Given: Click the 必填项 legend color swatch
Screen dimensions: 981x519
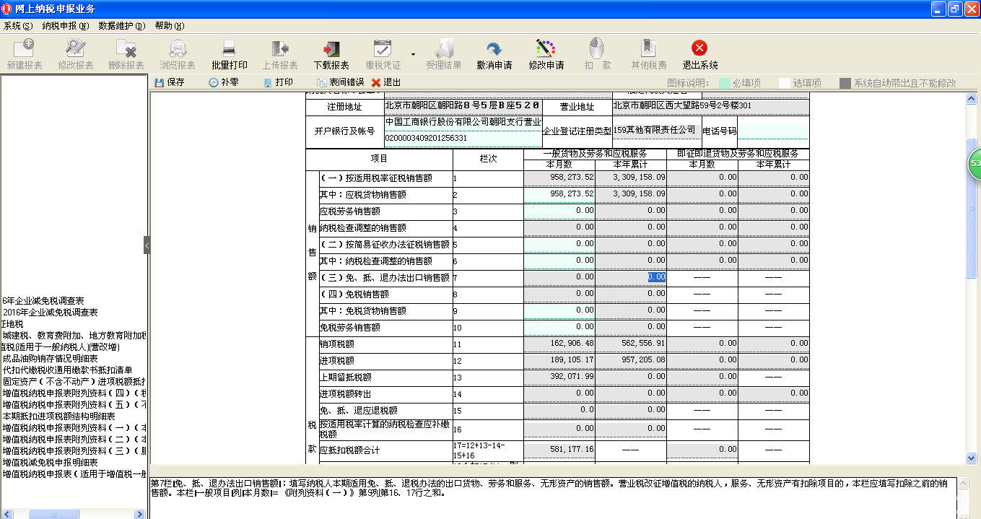Looking at the screenshot, I should coord(724,83).
